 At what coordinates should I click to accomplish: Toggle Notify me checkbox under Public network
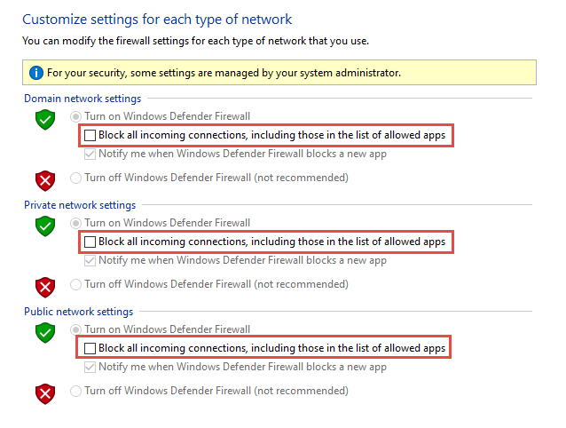point(90,367)
